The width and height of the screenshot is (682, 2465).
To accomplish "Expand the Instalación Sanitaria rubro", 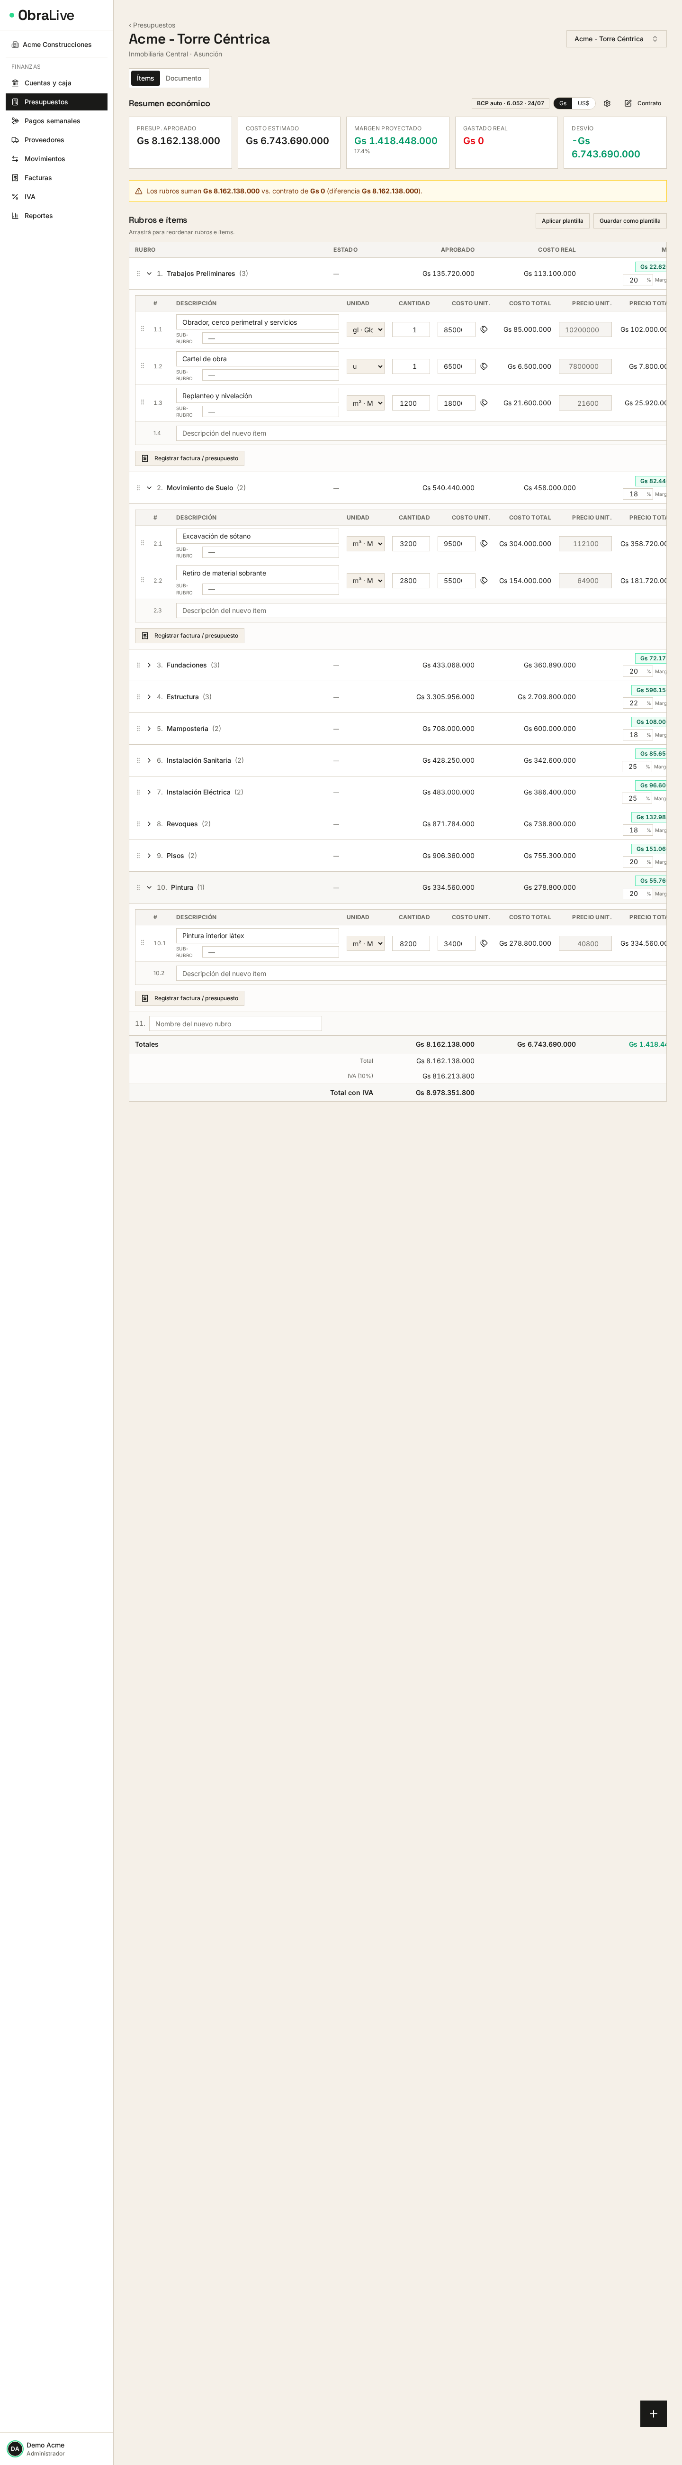I will pos(149,761).
